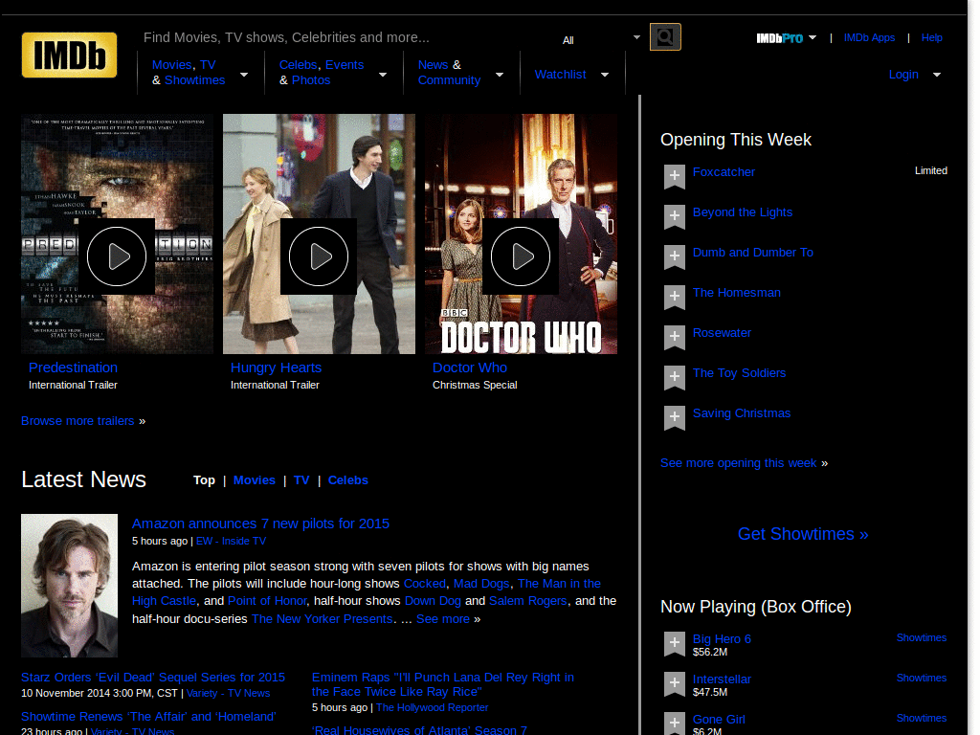Add The Toy Soldiers to watchlist
Viewport: 980px width, 735px height.
click(x=675, y=377)
